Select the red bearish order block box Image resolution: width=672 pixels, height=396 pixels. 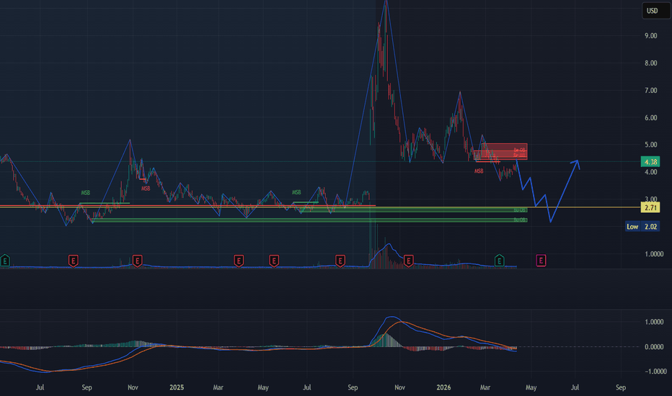coord(500,151)
